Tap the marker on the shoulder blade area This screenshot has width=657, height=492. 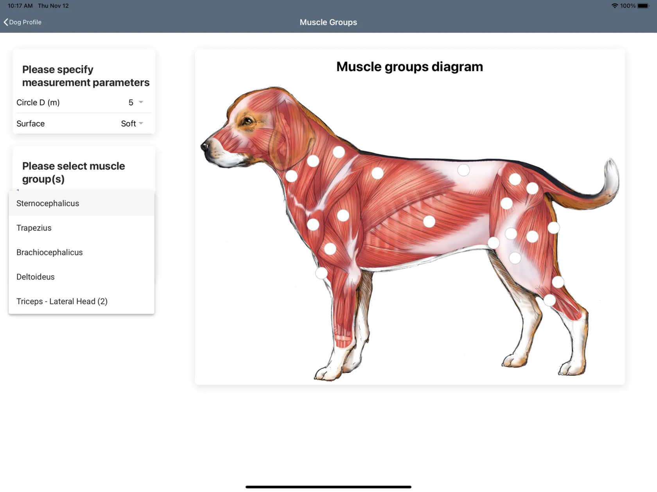pos(377,173)
